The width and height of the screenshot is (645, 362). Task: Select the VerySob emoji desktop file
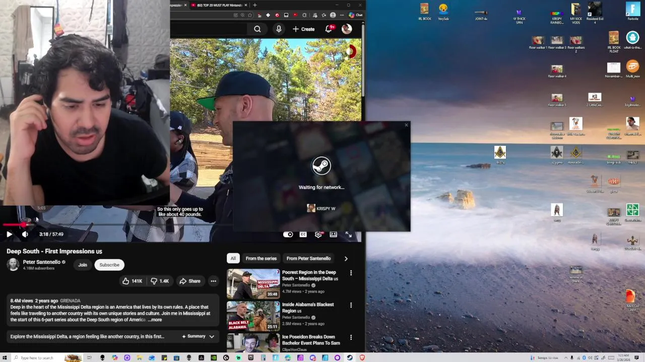click(443, 12)
